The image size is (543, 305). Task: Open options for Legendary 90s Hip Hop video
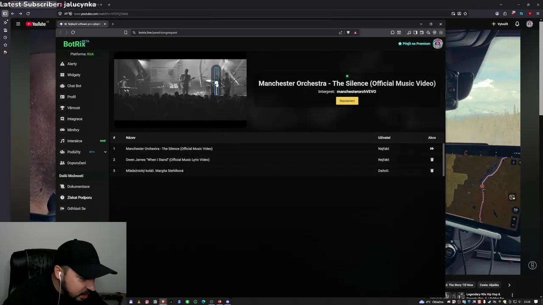tap(512, 295)
